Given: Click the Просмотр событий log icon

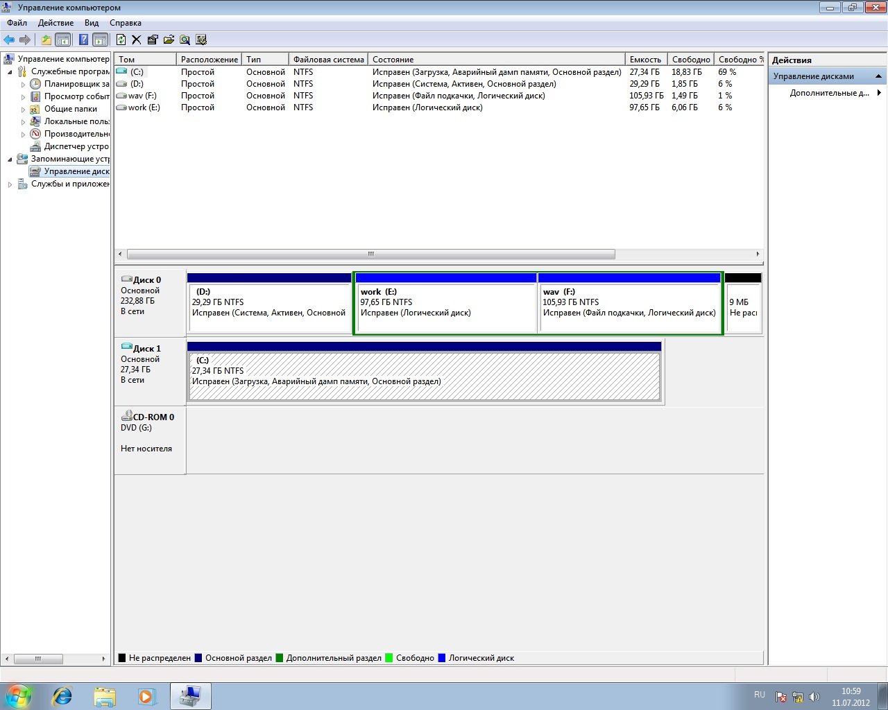Looking at the screenshot, I should tap(35, 96).
